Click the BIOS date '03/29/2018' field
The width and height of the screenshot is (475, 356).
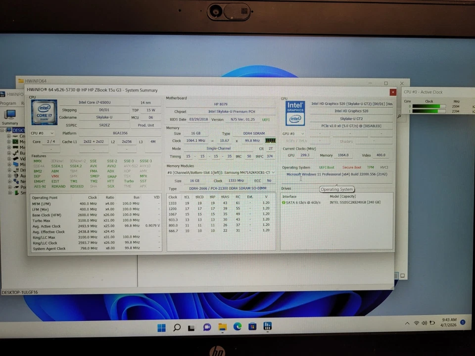point(198,119)
